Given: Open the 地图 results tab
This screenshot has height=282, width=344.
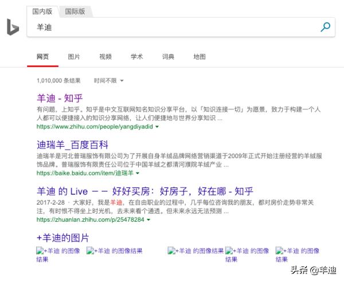Looking at the screenshot, I should [x=200, y=57].
